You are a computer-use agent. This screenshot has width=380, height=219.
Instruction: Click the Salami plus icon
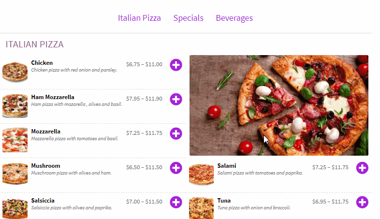[x=362, y=168]
